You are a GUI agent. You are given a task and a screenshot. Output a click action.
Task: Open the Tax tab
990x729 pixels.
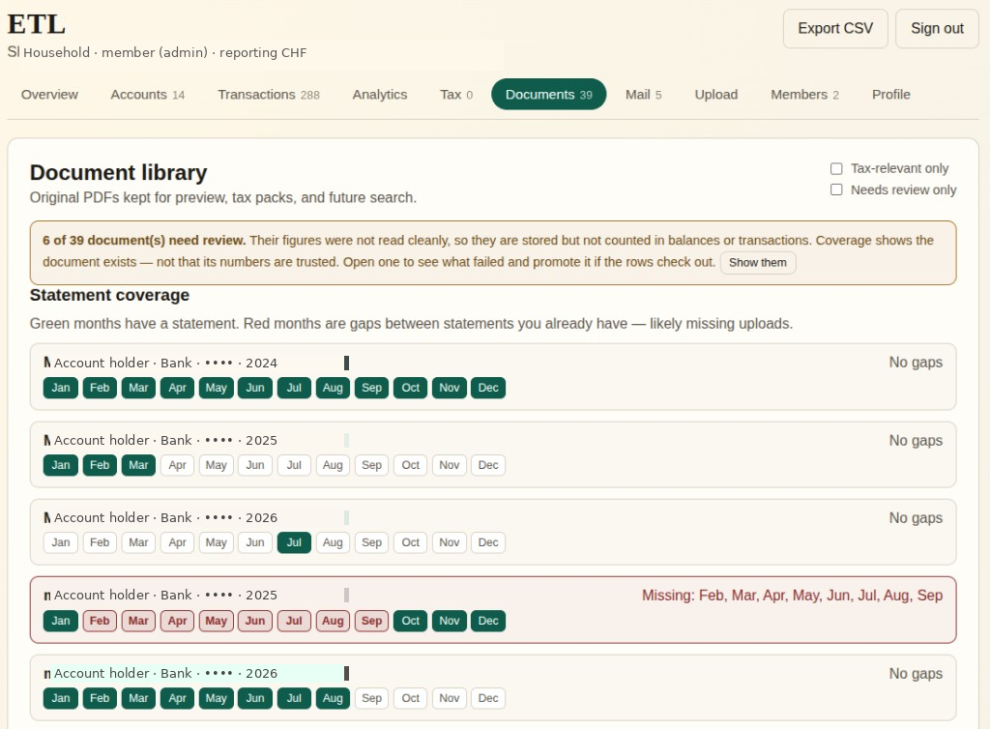(456, 95)
